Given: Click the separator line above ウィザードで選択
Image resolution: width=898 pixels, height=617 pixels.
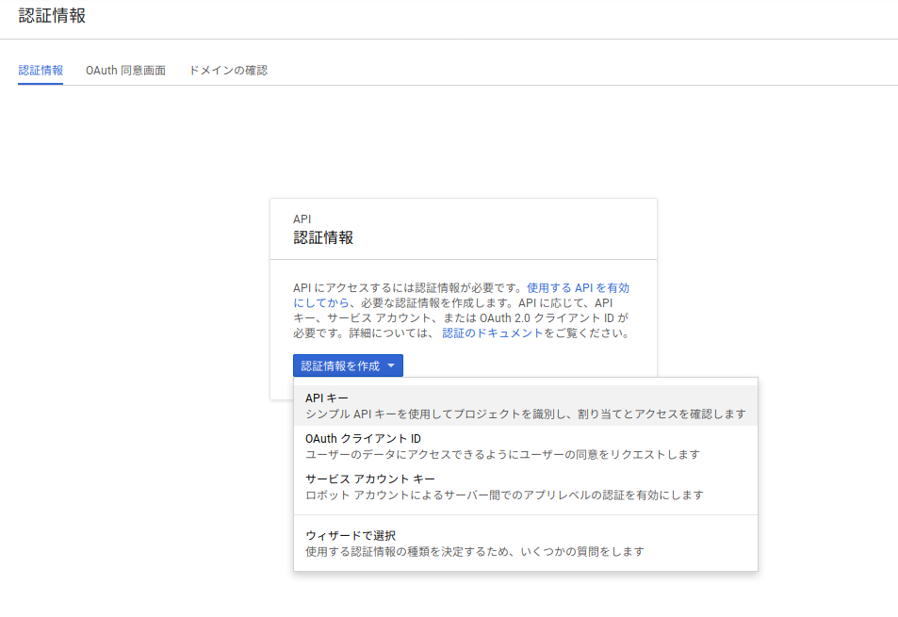Looking at the screenshot, I should coord(525,515).
